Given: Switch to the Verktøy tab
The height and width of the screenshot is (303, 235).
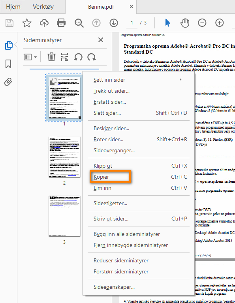Looking at the screenshot, I should click(x=43, y=7).
